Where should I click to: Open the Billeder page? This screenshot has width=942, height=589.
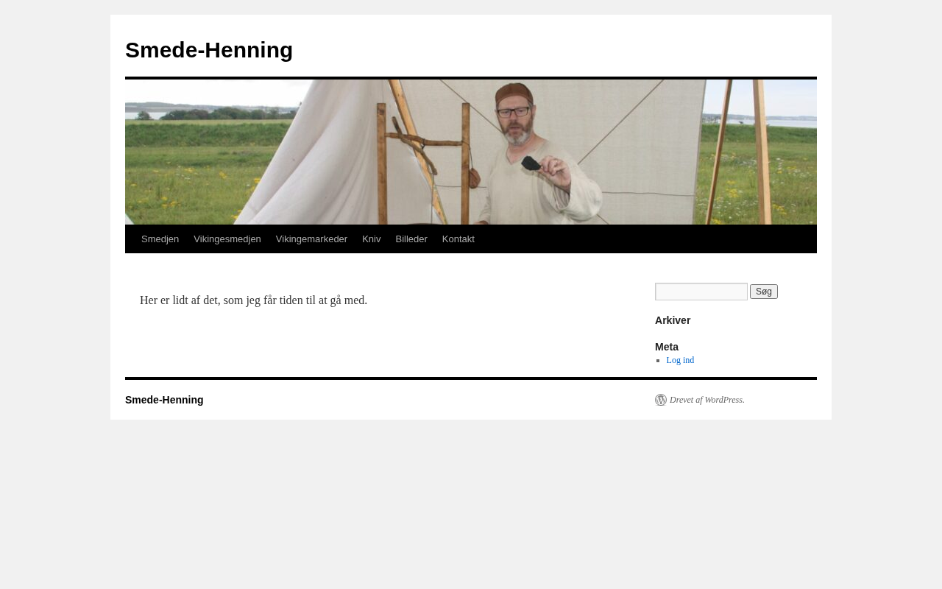(x=411, y=239)
